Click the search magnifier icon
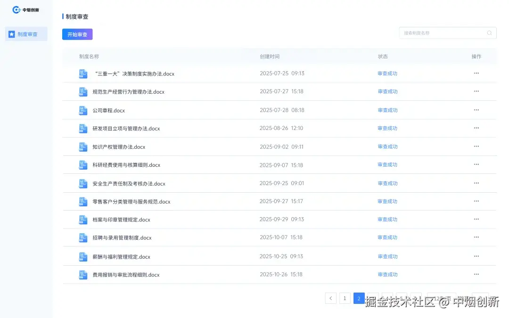 click(x=489, y=33)
